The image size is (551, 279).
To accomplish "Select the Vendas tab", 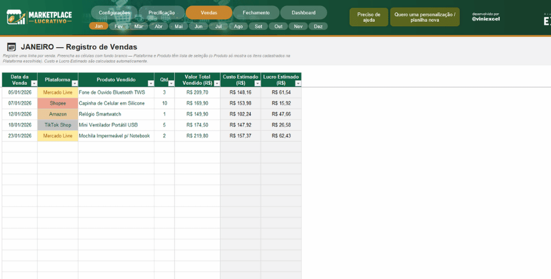I will click(209, 13).
